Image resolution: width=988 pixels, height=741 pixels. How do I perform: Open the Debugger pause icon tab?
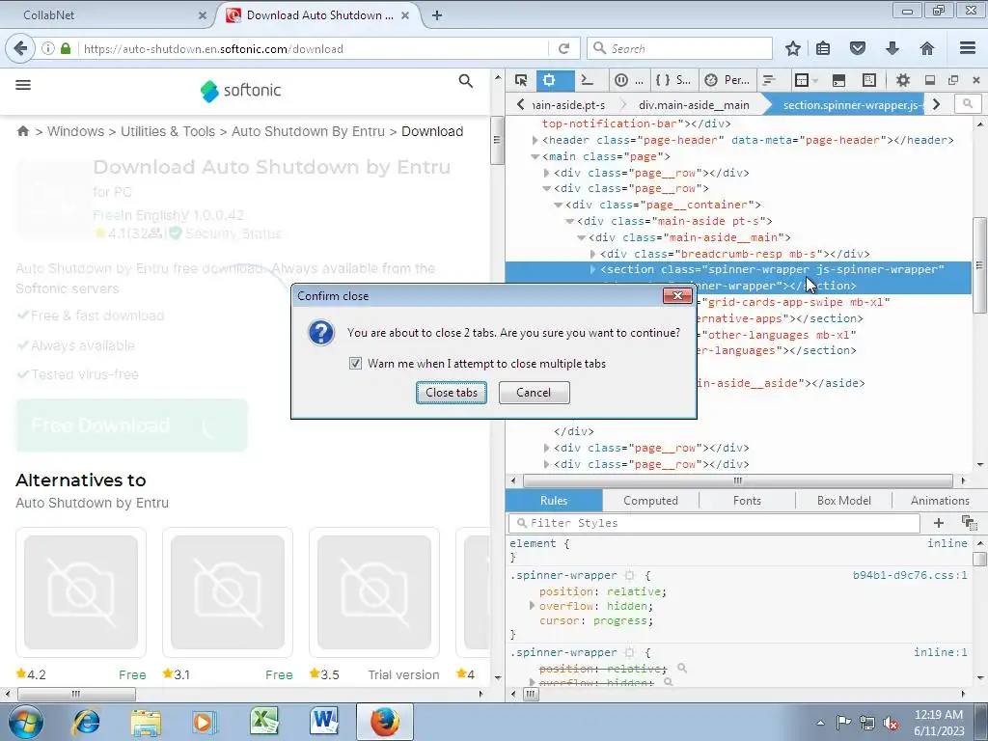coord(629,80)
